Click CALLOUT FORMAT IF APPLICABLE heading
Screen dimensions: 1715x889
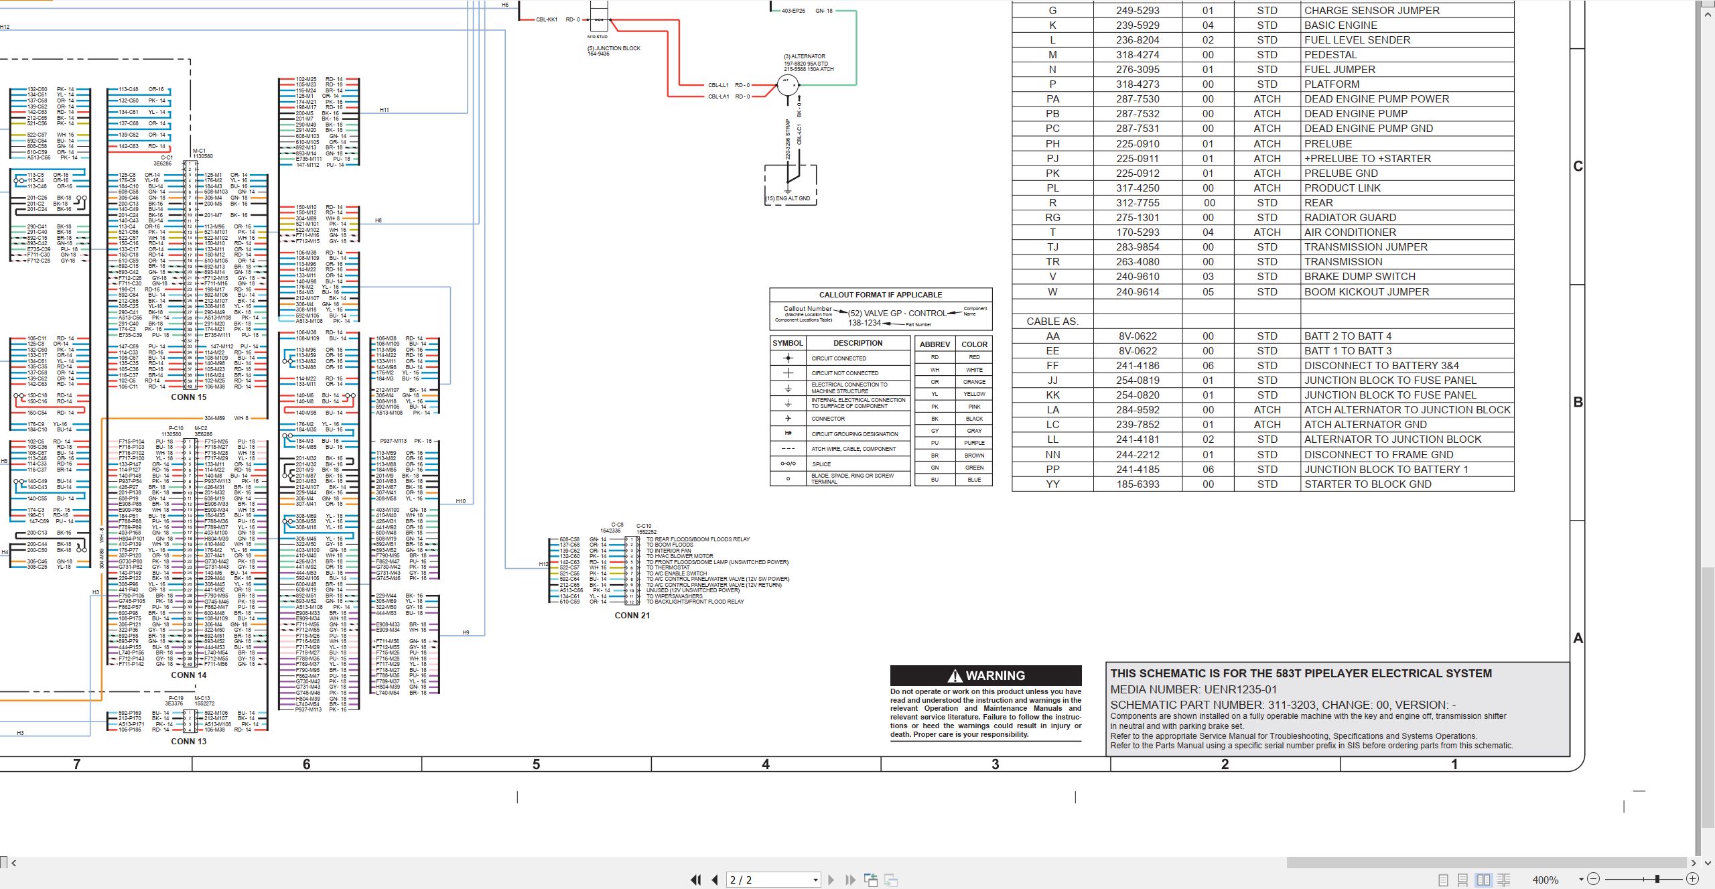pyautogui.click(x=880, y=295)
